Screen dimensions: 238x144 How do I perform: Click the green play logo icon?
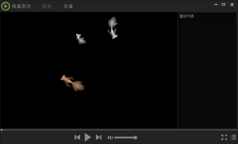tap(6, 6)
